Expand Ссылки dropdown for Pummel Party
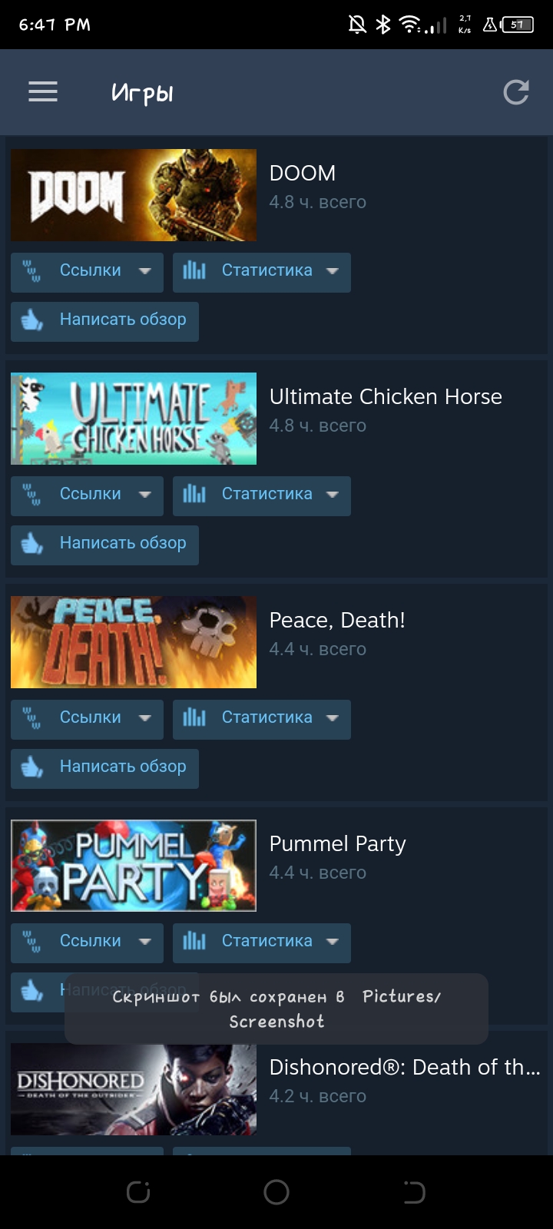The width and height of the screenshot is (553, 1229). [87, 942]
